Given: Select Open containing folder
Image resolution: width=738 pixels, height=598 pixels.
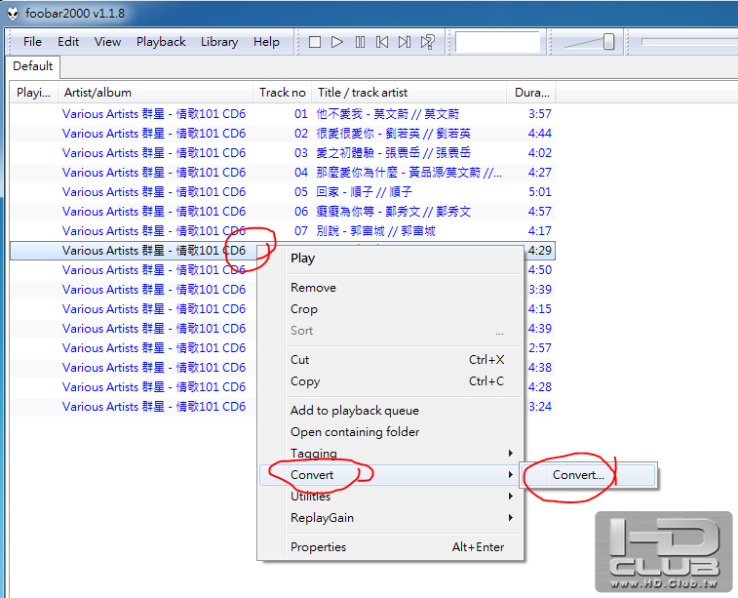Looking at the screenshot, I should (391, 432).
